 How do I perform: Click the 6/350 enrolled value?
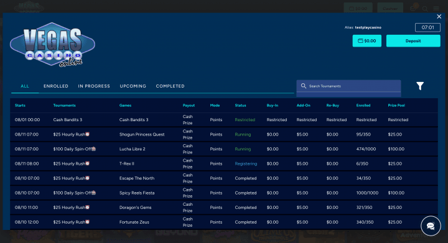pyautogui.click(x=362, y=163)
